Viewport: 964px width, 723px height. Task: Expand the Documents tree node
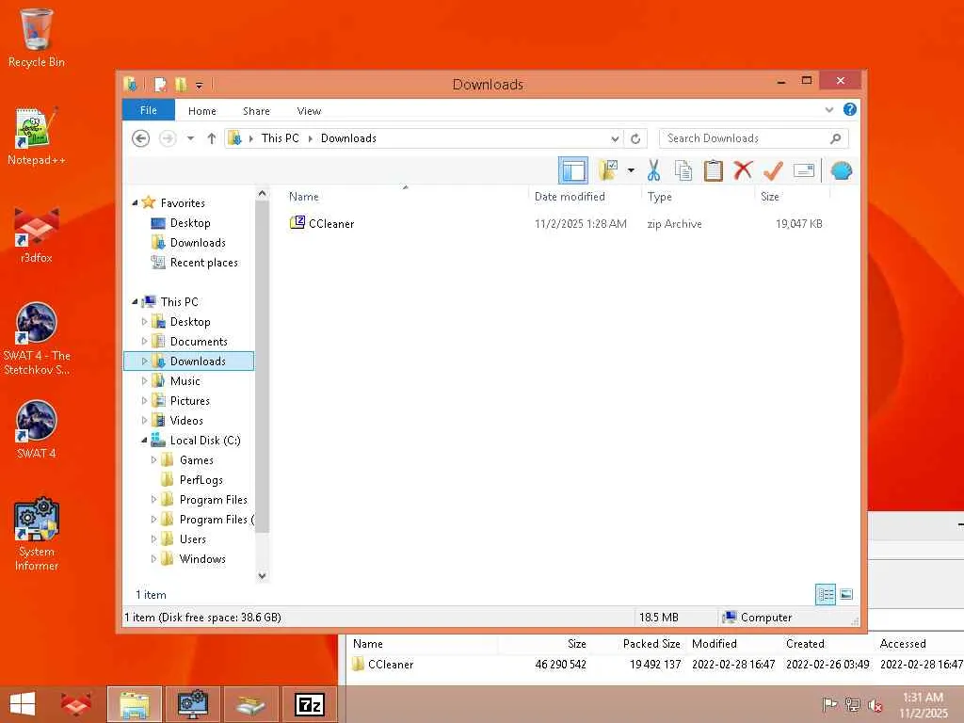(144, 341)
